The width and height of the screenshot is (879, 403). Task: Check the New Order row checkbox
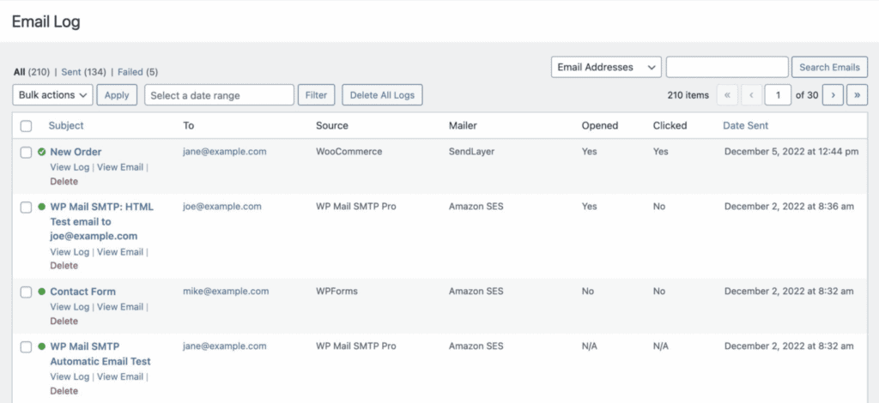point(26,153)
